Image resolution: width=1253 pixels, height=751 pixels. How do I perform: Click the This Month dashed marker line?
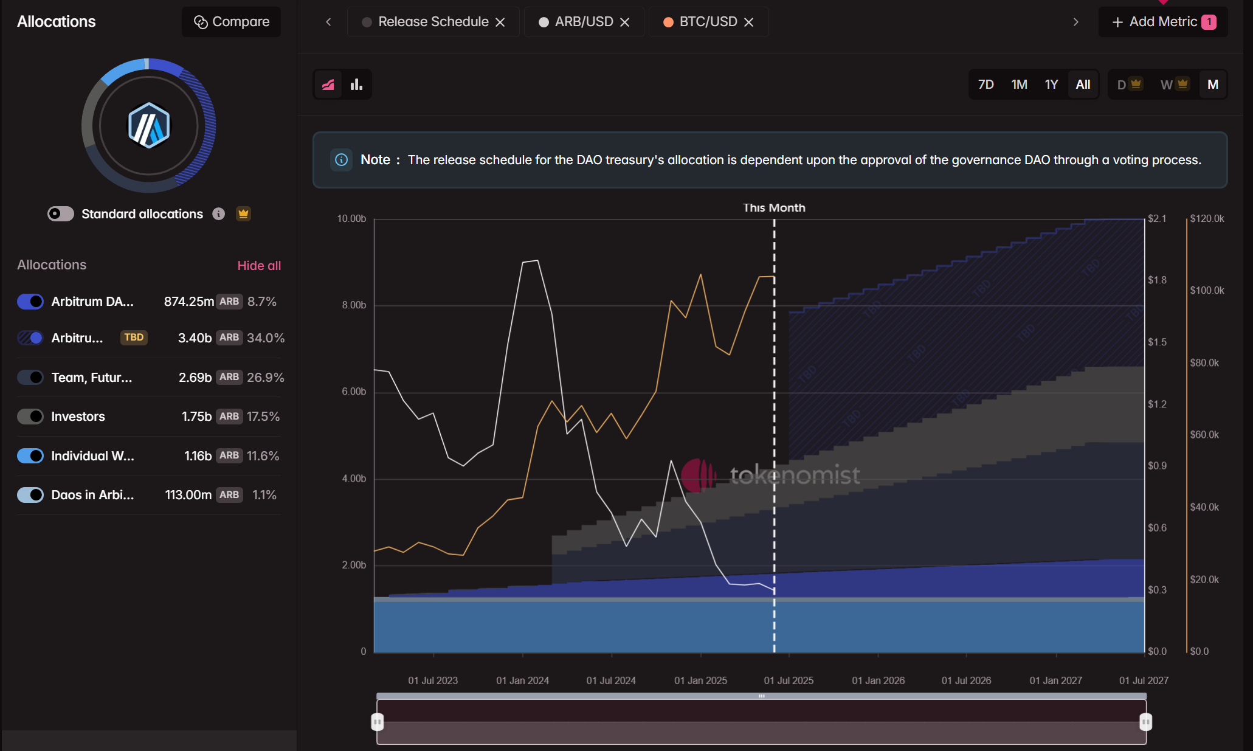(774, 435)
